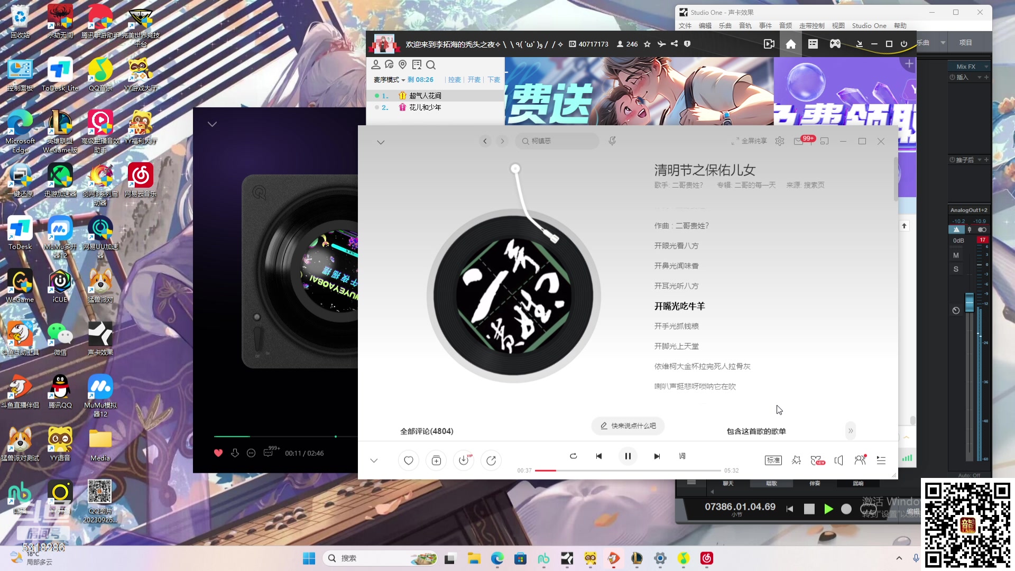Jump to lyric line 开手光抓钱粮
The image size is (1015, 571).
tap(677, 326)
